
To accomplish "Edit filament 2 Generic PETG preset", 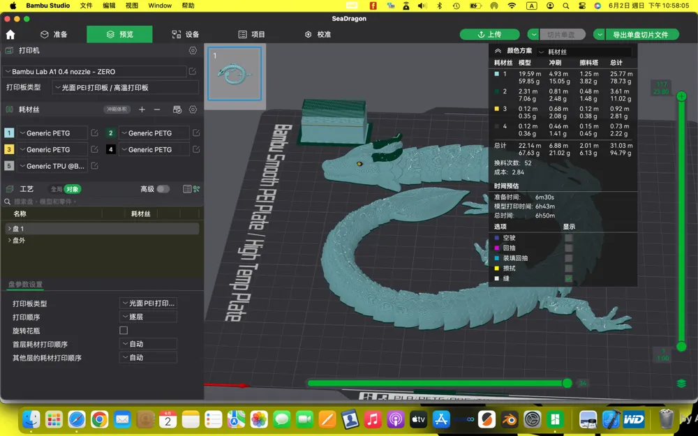I will point(196,133).
